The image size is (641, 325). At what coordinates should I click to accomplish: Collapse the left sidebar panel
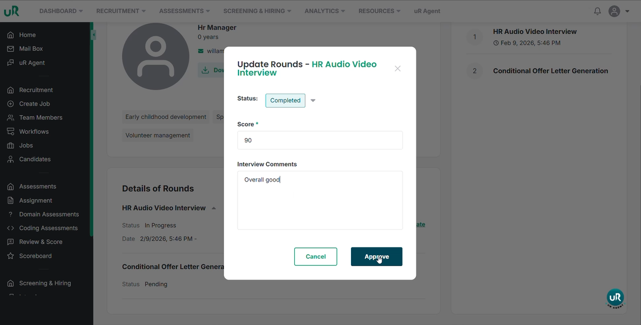click(x=93, y=35)
